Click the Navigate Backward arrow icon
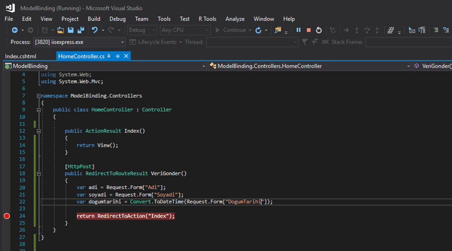The width and height of the screenshot is (452, 251). (x=15, y=30)
